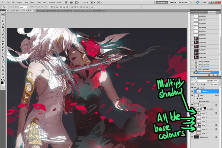The image size is (222, 148).
Task: Select the Crop tool
Action: click(x=3, y=27)
